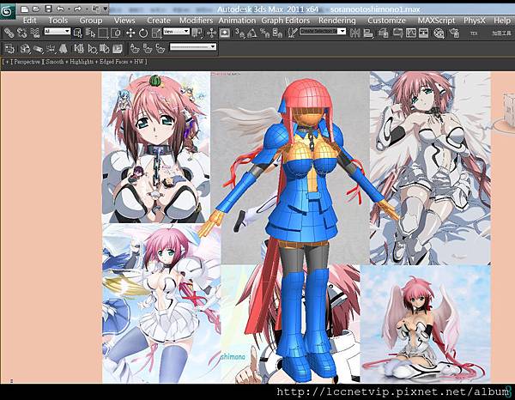
Task: Open the Group menu
Action: pyautogui.click(x=91, y=21)
